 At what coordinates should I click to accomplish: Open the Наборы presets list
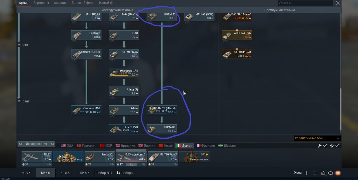tap(125, 173)
